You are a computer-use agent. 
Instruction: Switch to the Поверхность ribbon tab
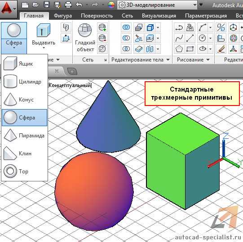[97, 16]
